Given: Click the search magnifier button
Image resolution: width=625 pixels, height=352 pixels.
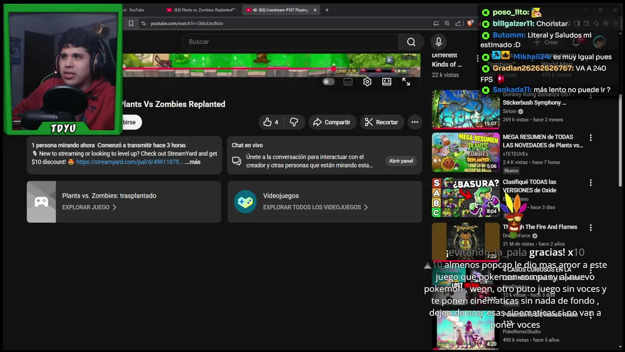Looking at the screenshot, I should click(x=411, y=42).
